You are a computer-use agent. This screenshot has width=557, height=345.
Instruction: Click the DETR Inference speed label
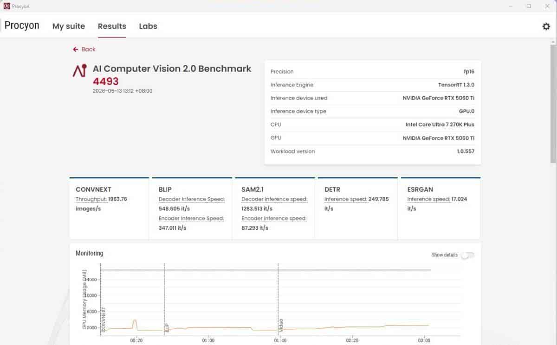coord(345,199)
